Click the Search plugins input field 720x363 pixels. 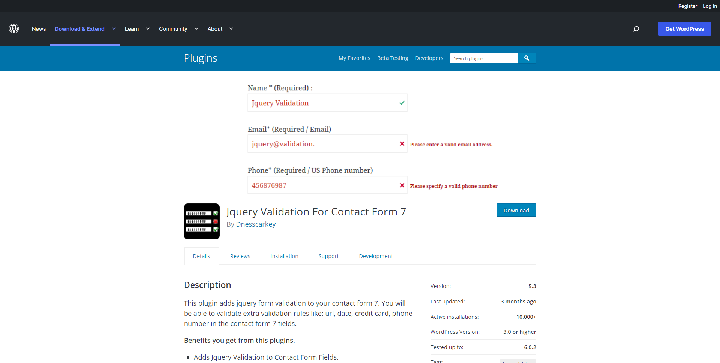tap(483, 58)
